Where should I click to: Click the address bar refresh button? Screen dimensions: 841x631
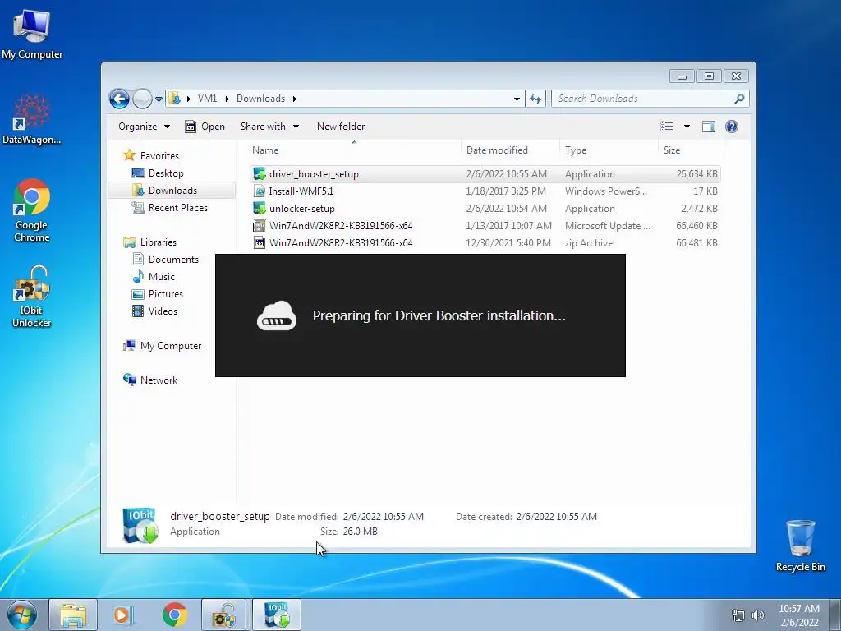point(535,99)
